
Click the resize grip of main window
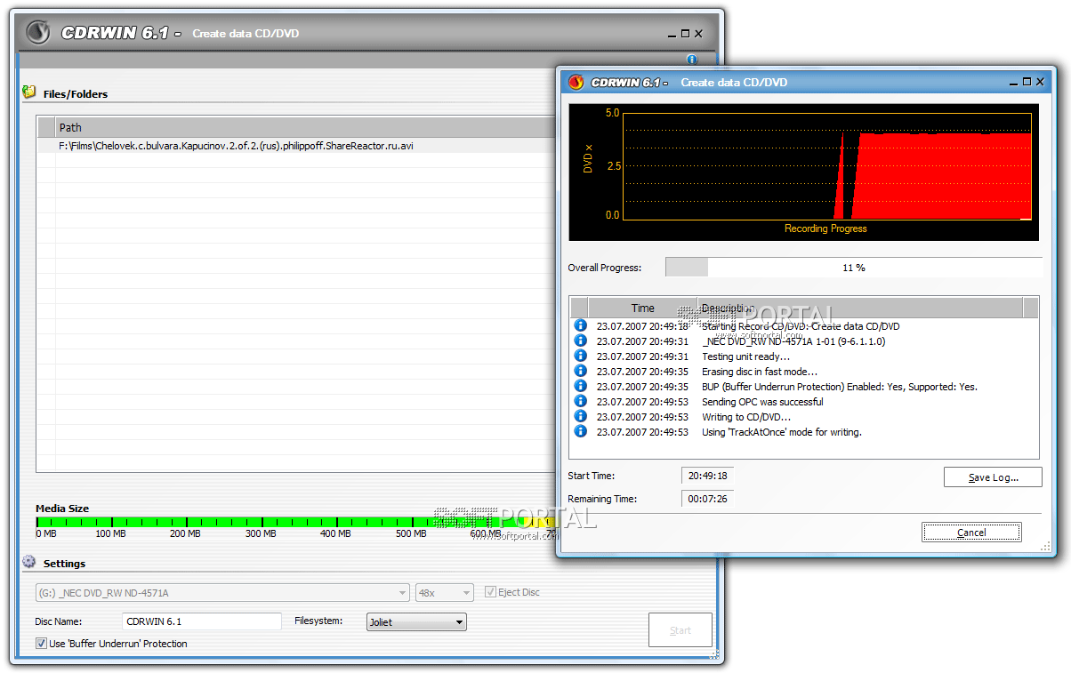click(x=714, y=655)
